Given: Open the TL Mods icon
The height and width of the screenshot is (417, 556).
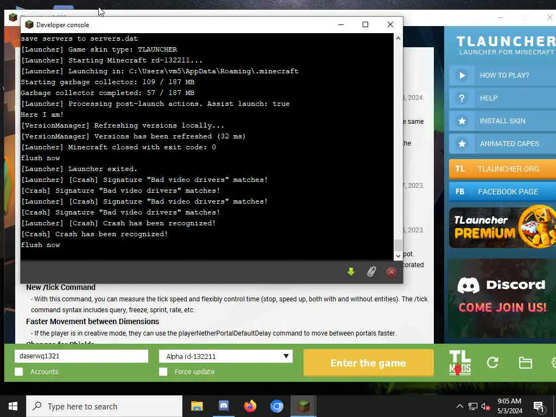Looking at the screenshot, I should click(460, 362).
